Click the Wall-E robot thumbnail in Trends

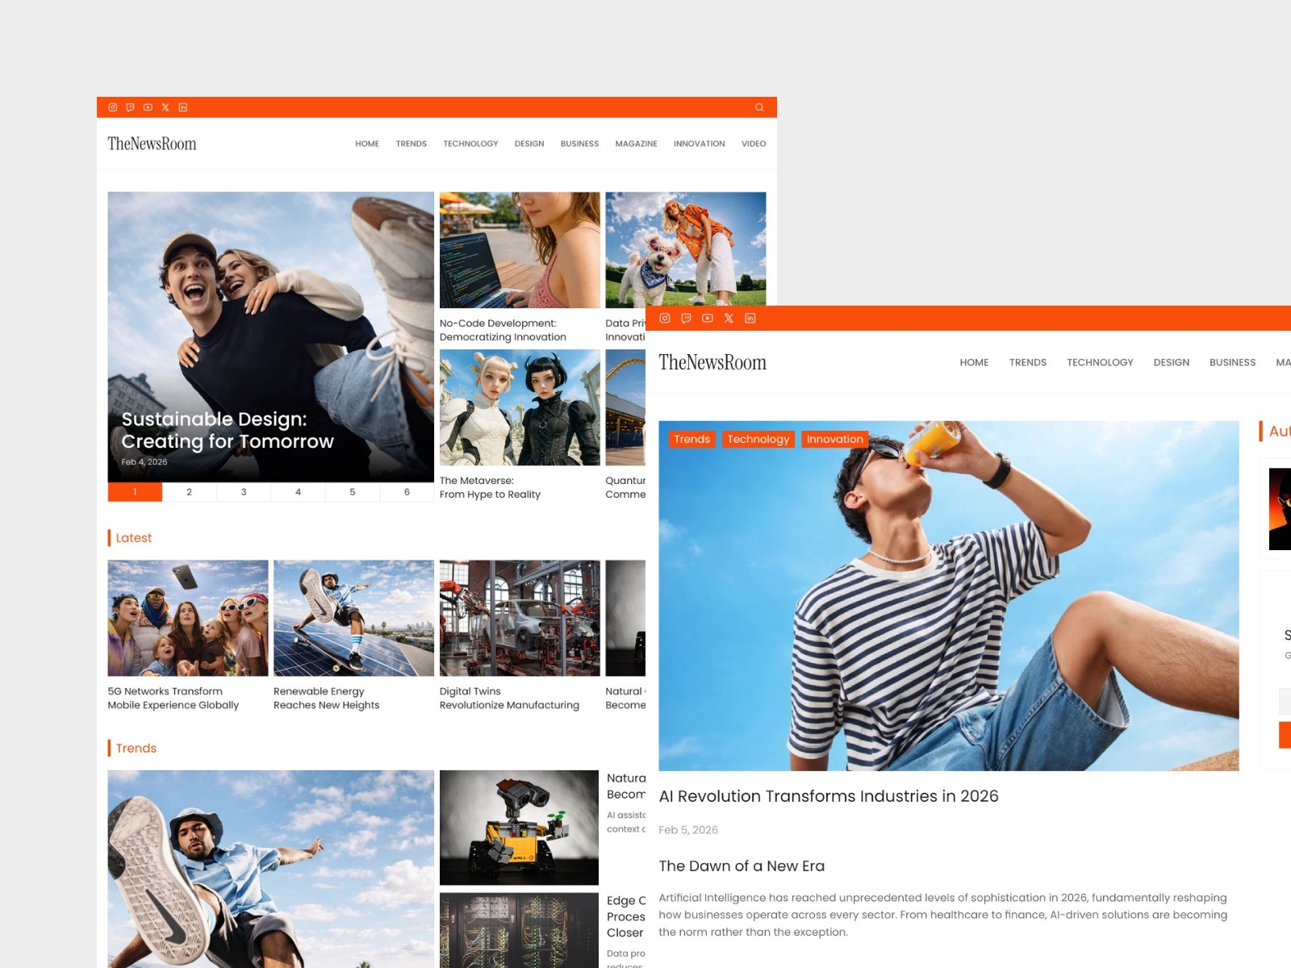(x=519, y=827)
